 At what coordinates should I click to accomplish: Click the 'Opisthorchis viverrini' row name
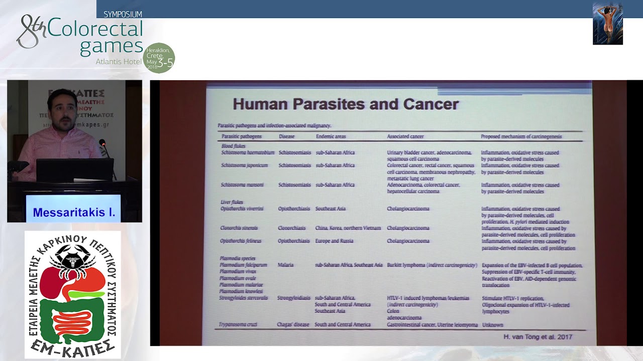(242, 209)
